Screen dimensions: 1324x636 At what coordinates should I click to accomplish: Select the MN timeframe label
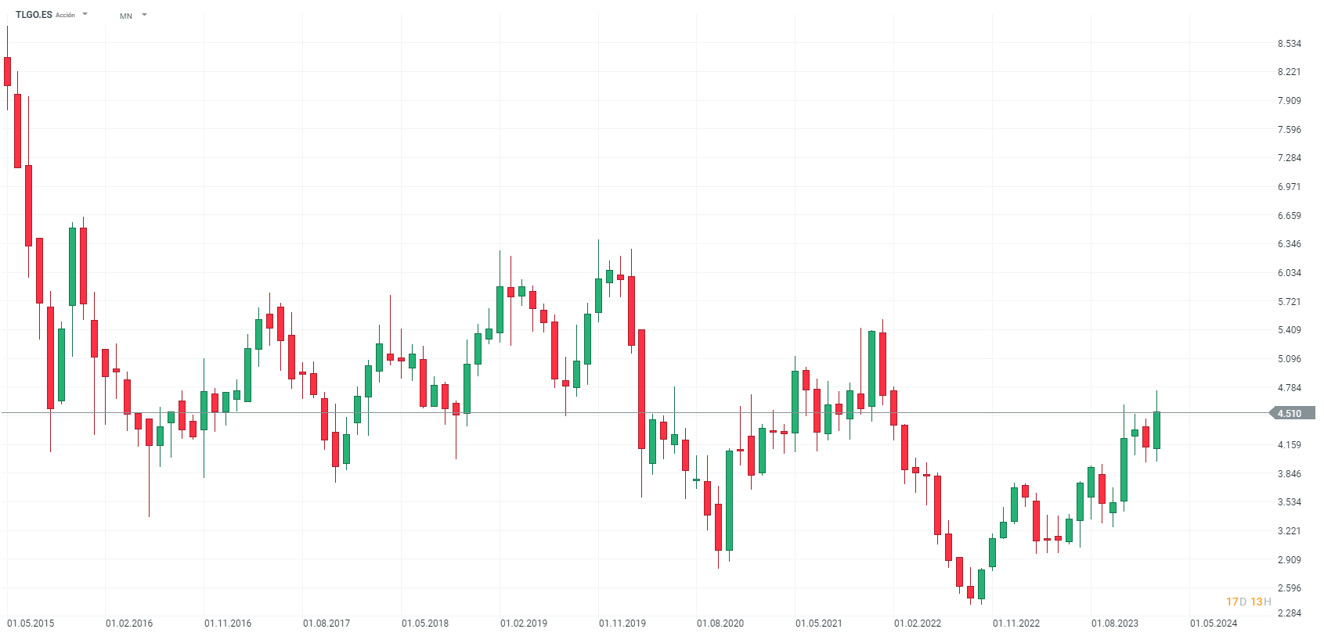(126, 16)
